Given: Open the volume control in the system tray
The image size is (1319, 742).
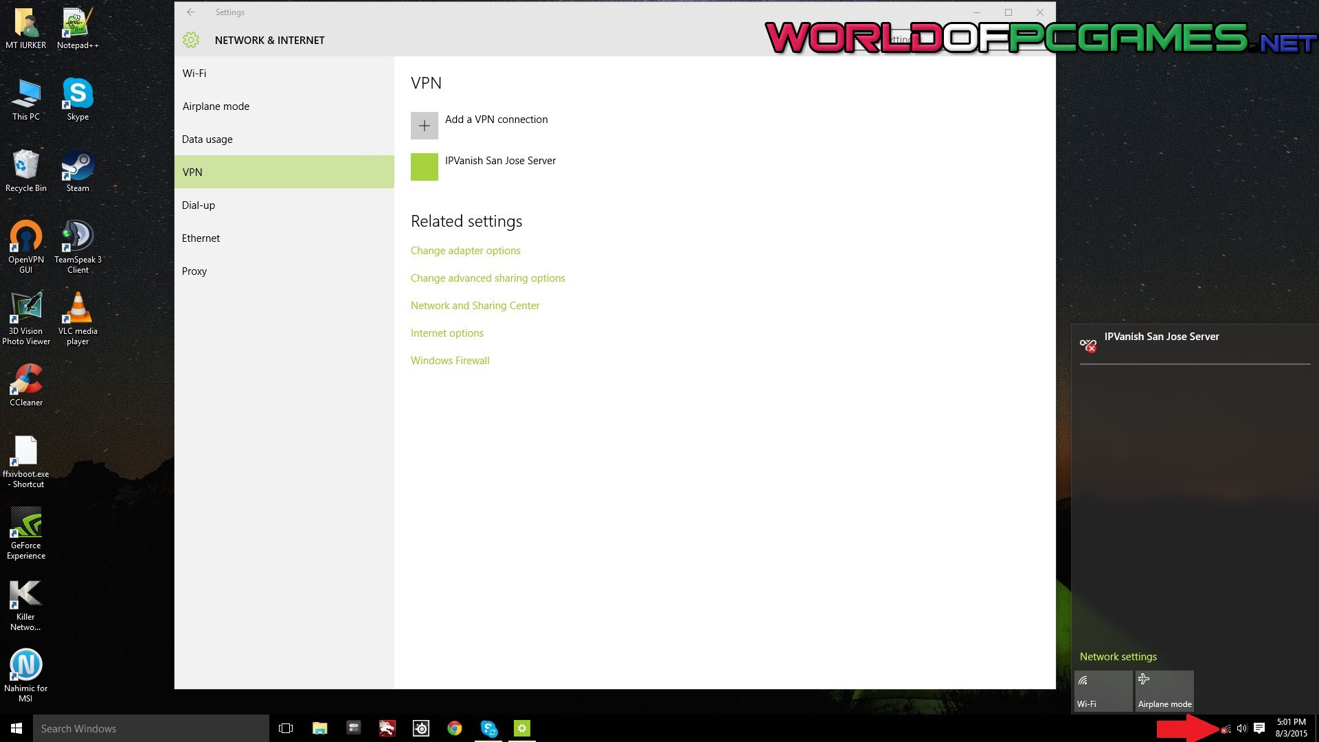Looking at the screenshot, I should coord(1242,728).
